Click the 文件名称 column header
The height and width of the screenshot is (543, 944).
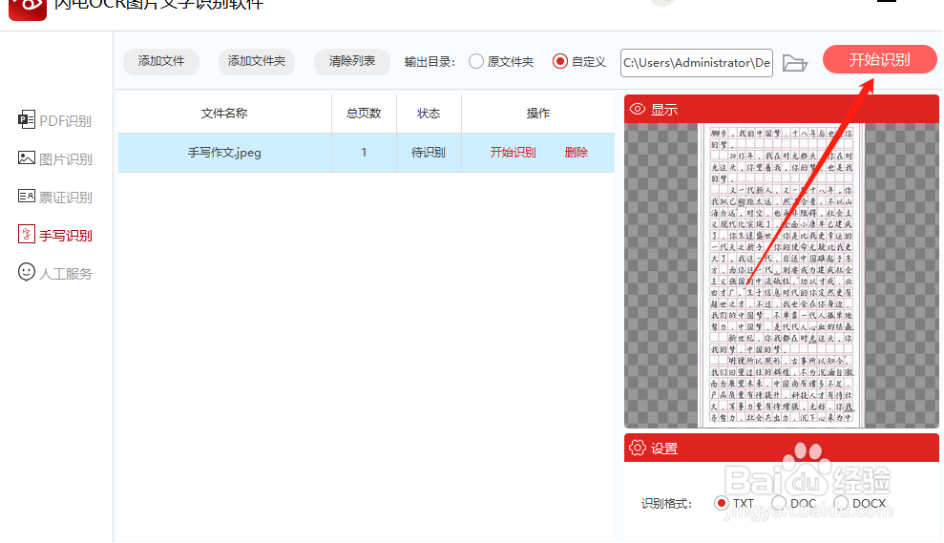pos(224,114)
